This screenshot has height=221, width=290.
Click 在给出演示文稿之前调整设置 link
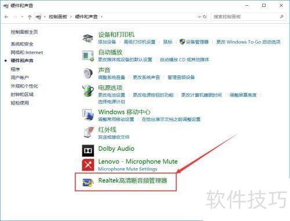[171, 119]
